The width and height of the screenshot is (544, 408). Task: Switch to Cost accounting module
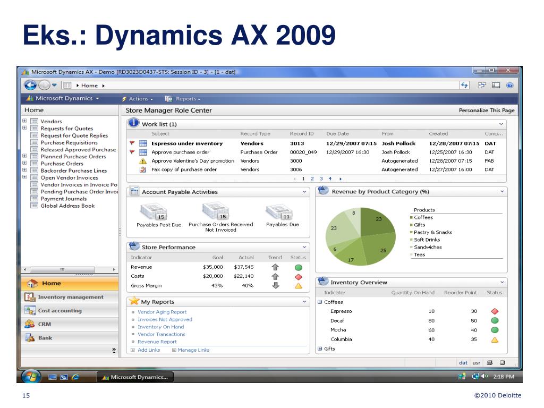tap(70, 311)
